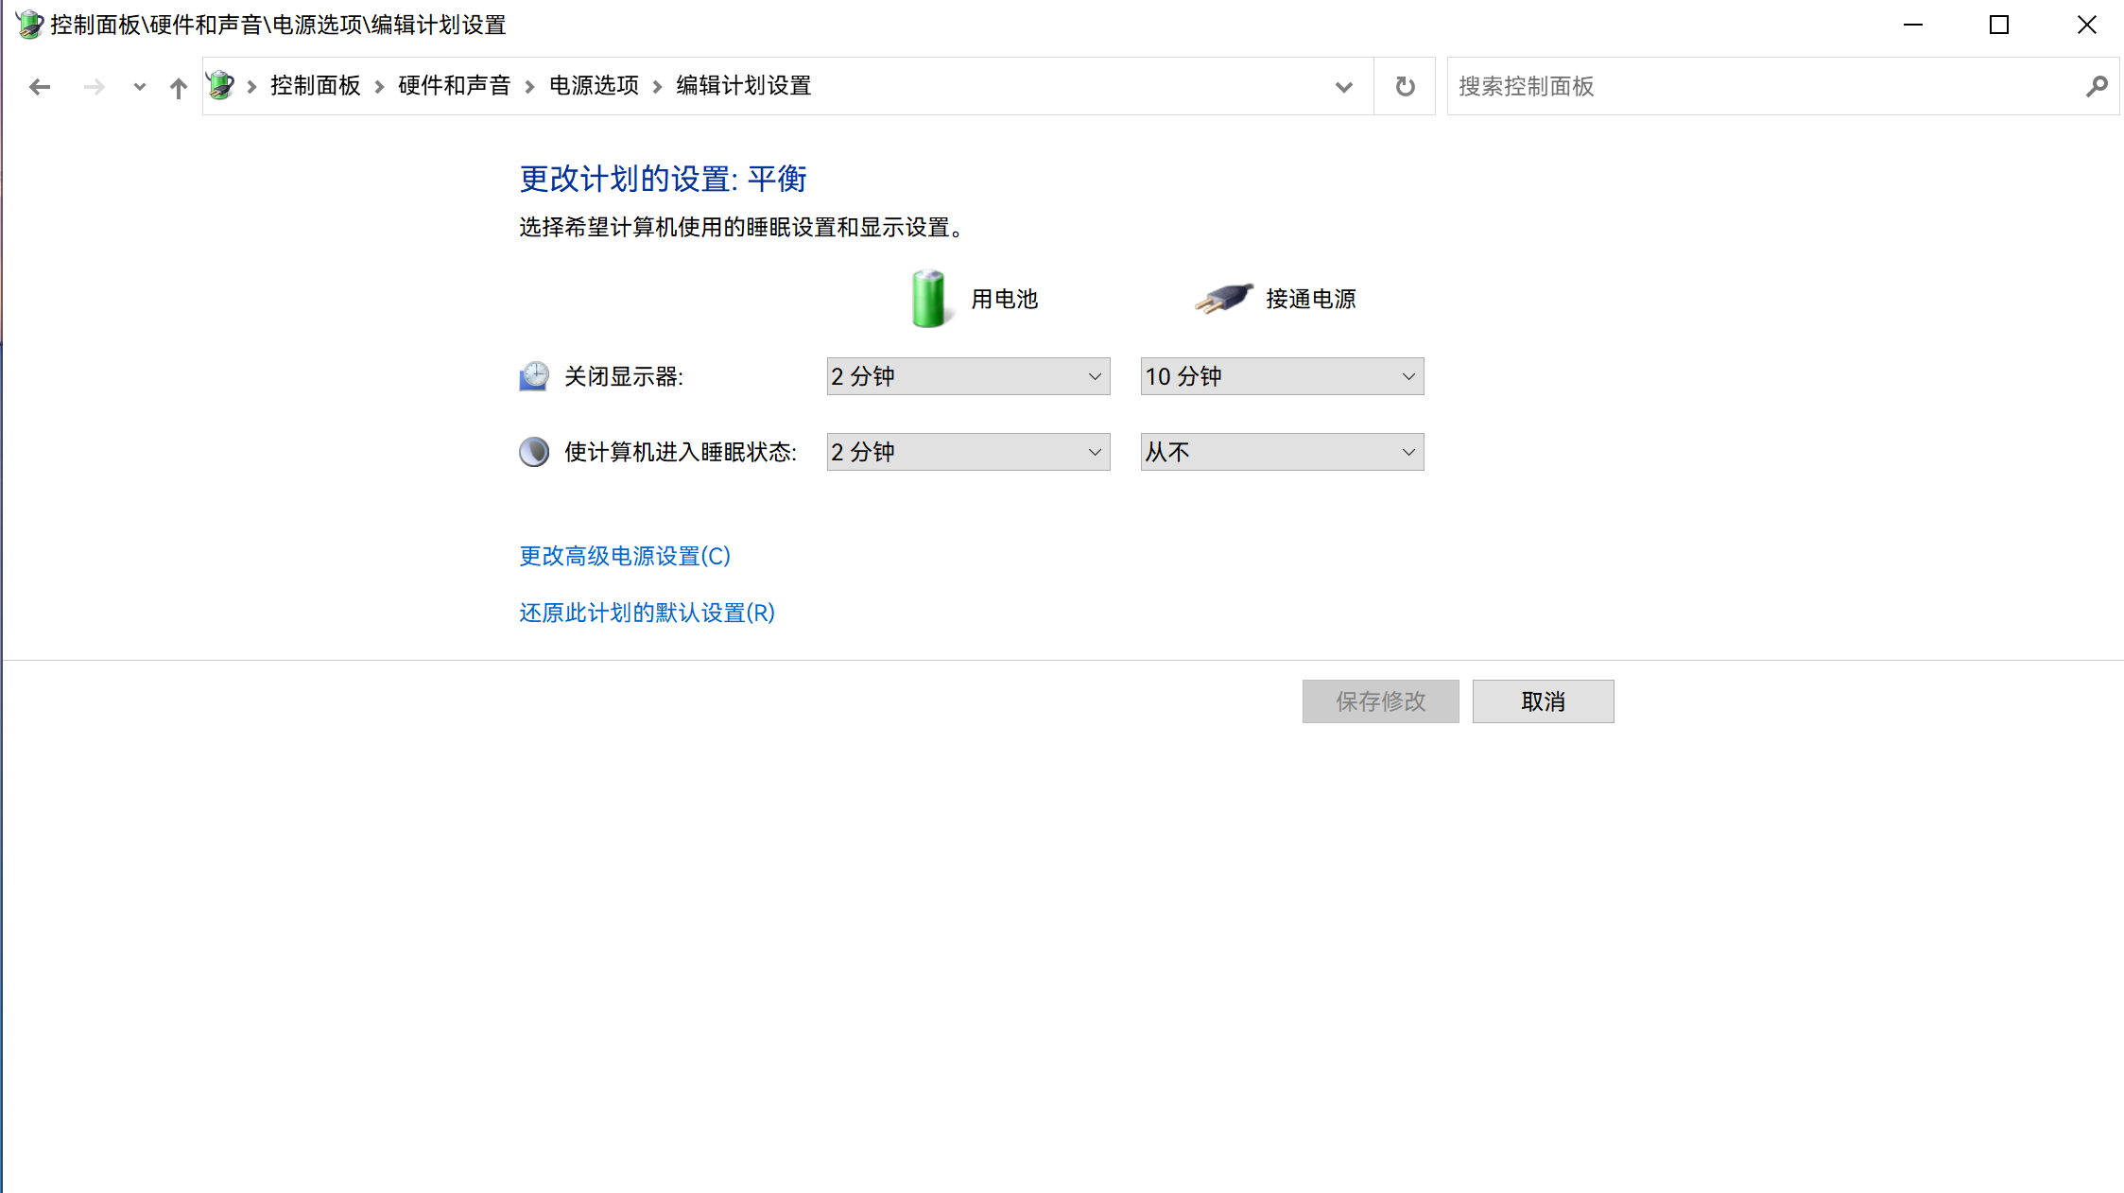Click the power plan icon in the address bar

[220, 84]
